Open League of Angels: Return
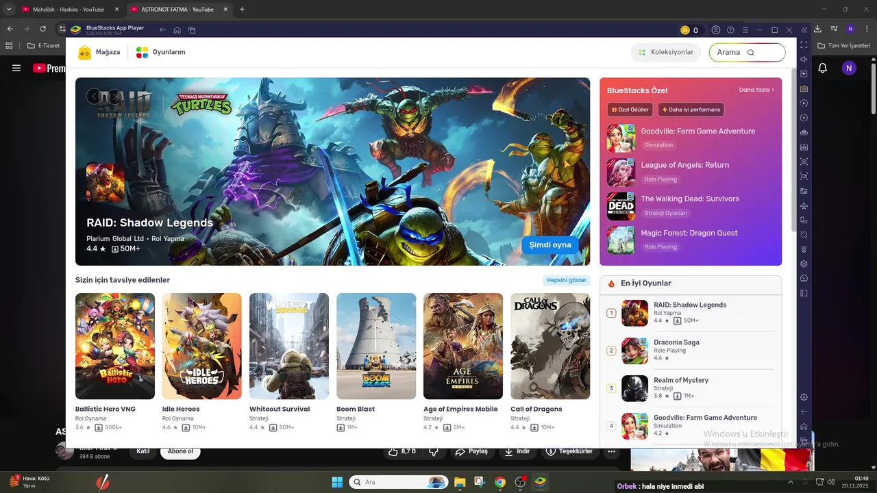The image size is (877, 493). tap(691, 172)
